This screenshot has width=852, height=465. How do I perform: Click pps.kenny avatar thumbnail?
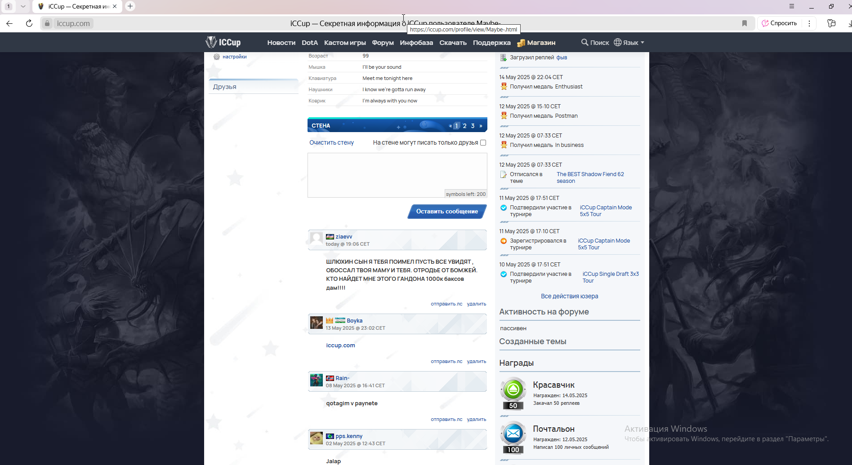(x=317, y=438)
